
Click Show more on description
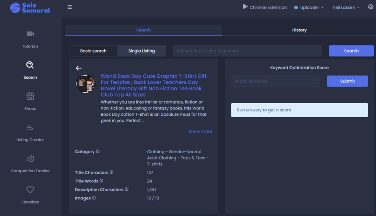pos(200,132)
